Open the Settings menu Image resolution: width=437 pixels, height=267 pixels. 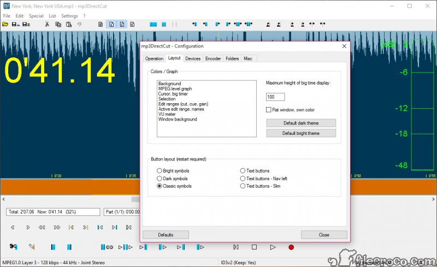pos(69,16)
